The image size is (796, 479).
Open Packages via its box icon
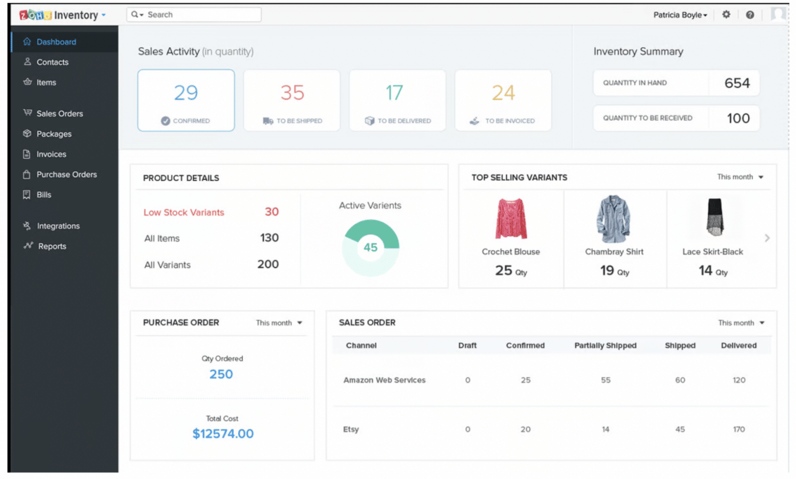tap(27, 134)
